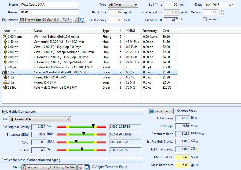Sort by the %/IBU column header
Screen dimensions: 241x170
tap(133, 31)
